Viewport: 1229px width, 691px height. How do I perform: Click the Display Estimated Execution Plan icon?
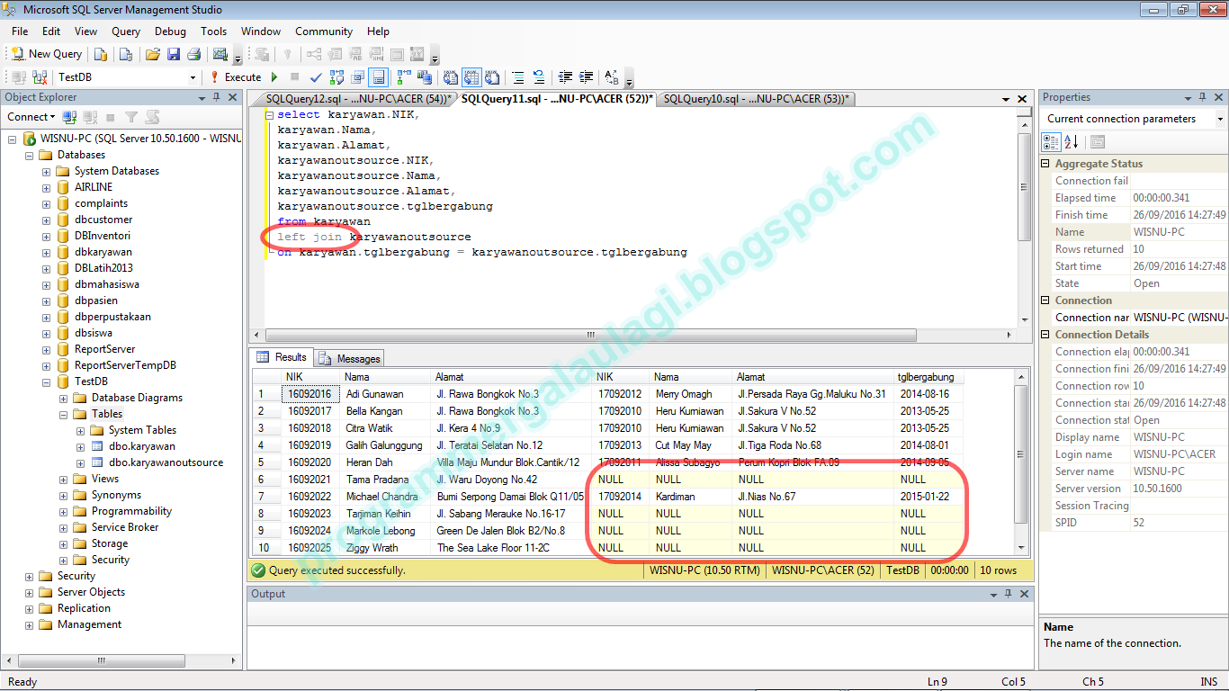[336, 77]
